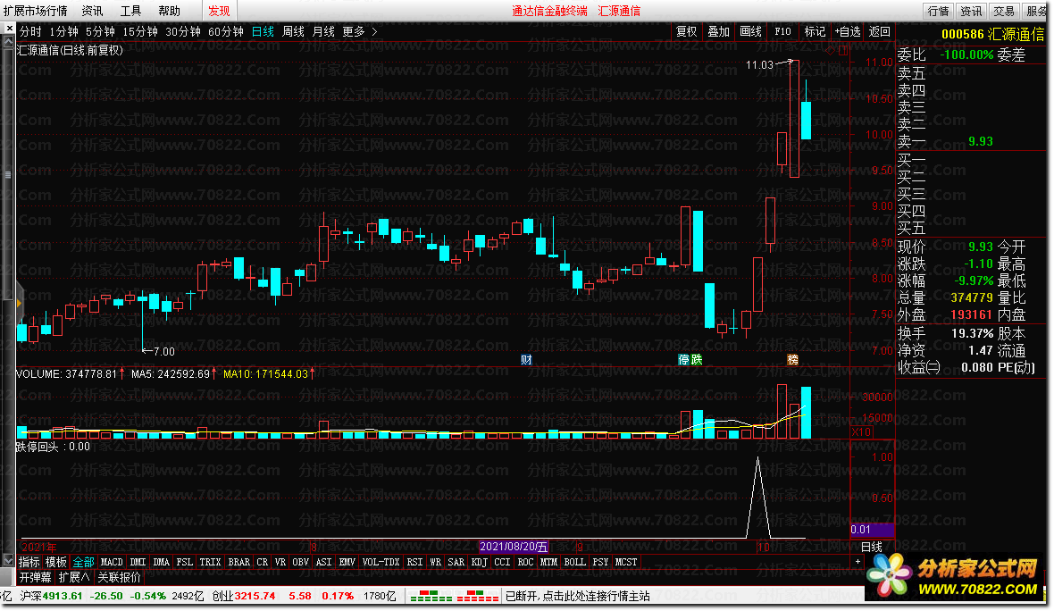Image resolution: width=1054 pixels, height=611 pixels.
Task: Click the 交易 trading button
Action: point(1004,11)
